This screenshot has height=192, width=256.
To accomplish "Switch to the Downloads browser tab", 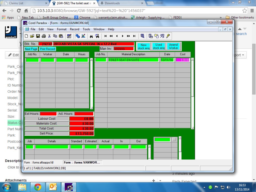I will 122,3.
